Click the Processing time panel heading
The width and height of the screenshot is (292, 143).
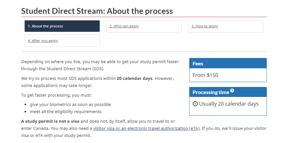pos(211,92)
